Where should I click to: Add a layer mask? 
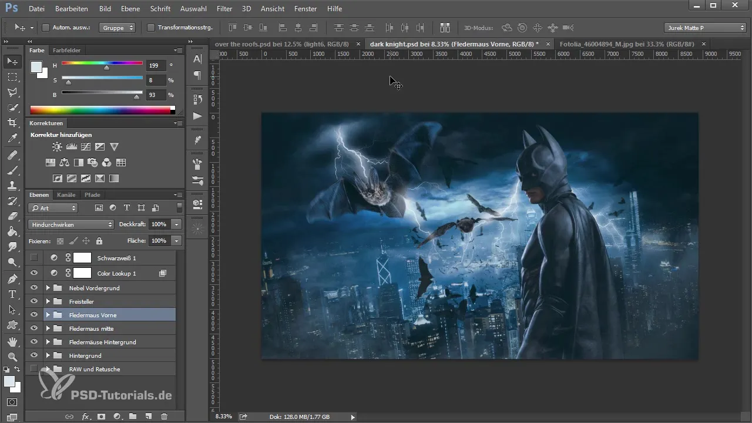tap(101, 416)
